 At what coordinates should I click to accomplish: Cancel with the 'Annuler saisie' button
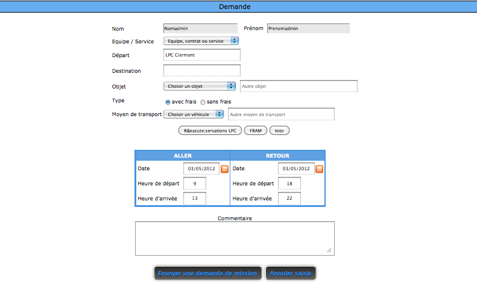[x=291, y=273]
